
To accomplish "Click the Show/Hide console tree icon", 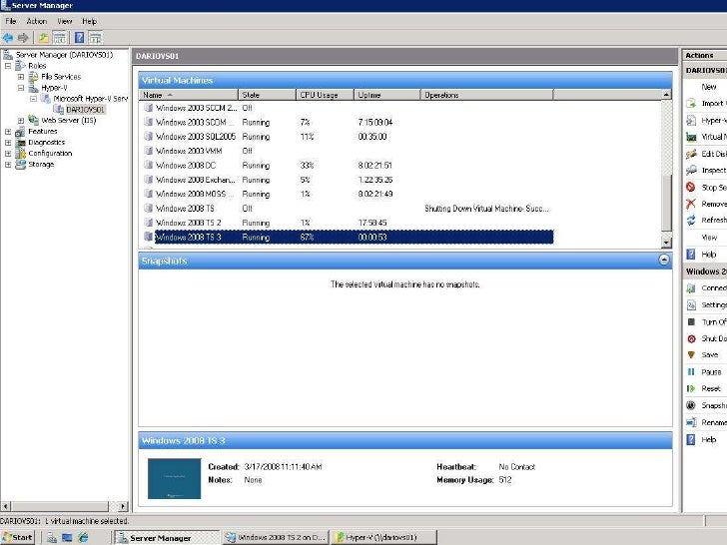I will click(59, 38).
